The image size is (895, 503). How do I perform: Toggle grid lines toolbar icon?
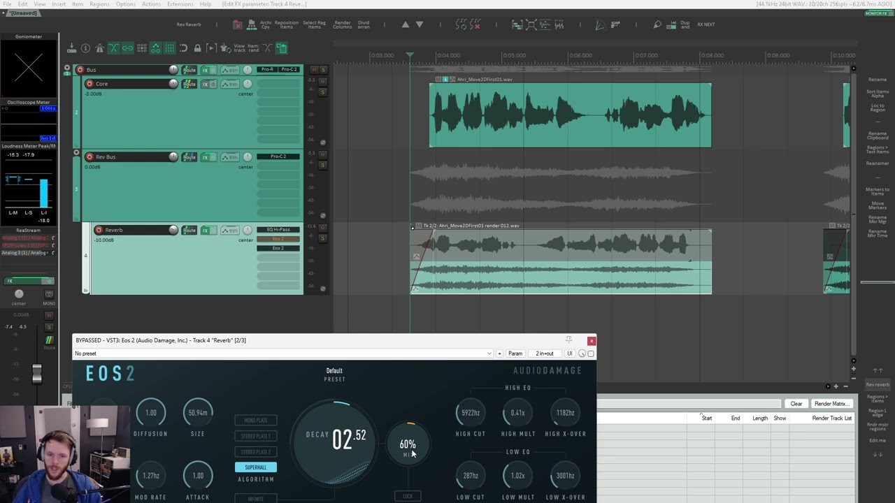tap(169, 48)
